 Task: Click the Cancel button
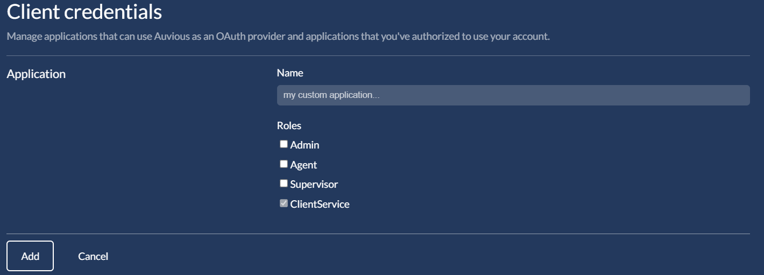(93, 256)
